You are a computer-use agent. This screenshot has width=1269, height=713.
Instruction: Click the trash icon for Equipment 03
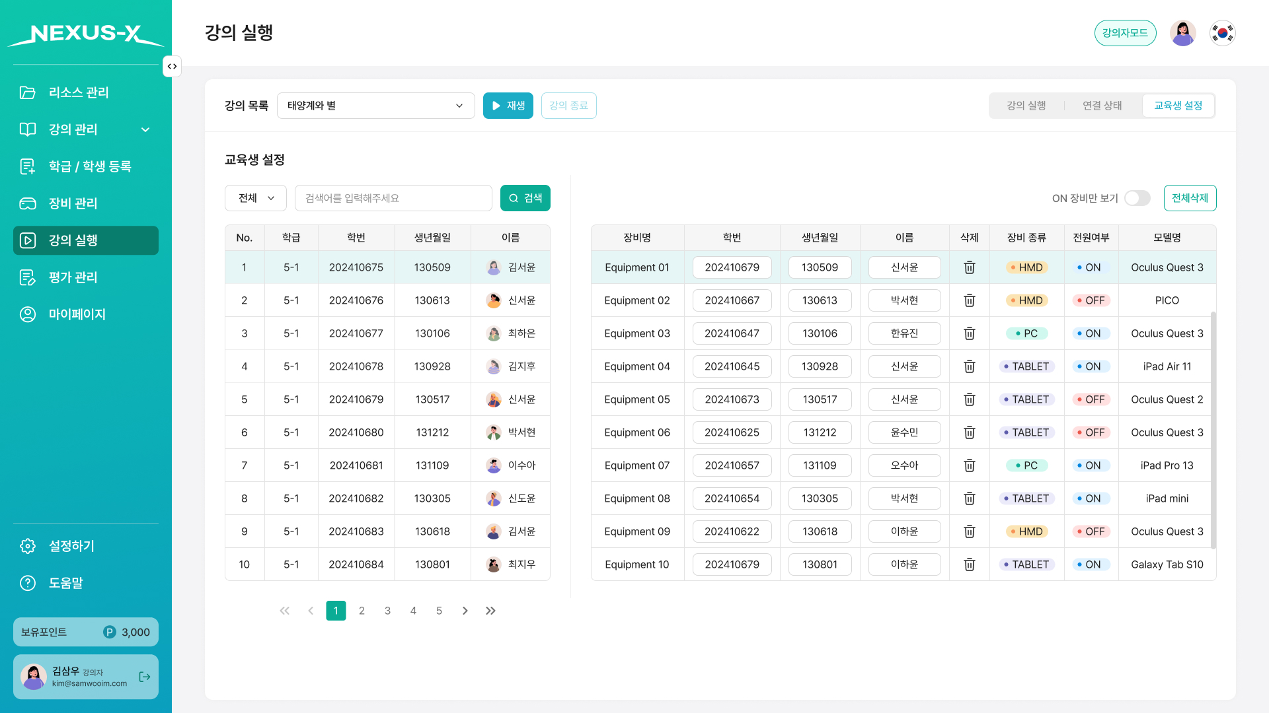point(969,333)
